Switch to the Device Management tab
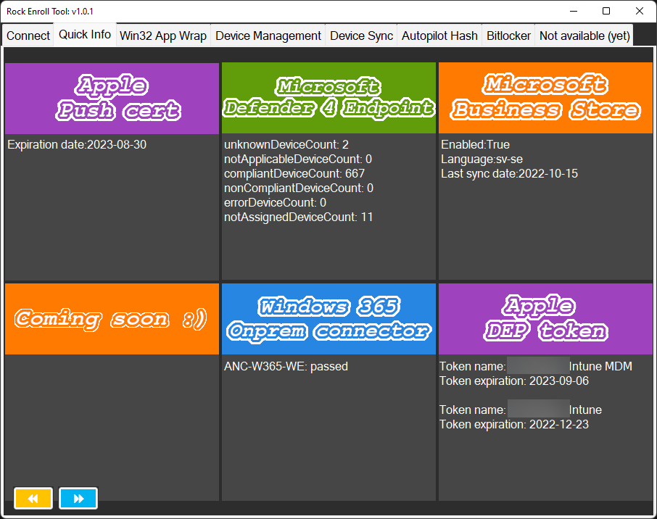The image size is (657, 519). [268, 35]
